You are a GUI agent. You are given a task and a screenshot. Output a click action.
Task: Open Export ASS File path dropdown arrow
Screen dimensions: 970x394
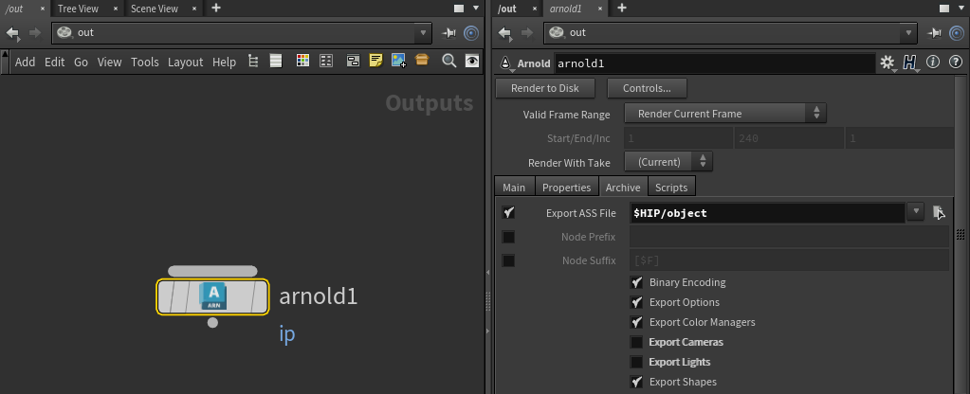pos(916,212)
